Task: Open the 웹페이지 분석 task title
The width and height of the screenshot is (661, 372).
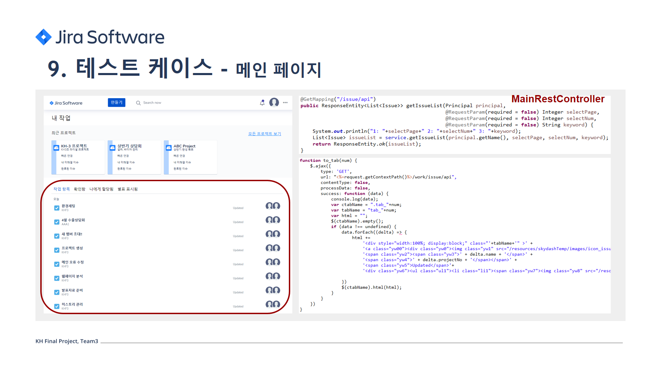Action: [x=72, y=276]
